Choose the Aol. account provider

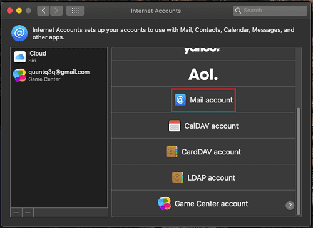(203, 74)
